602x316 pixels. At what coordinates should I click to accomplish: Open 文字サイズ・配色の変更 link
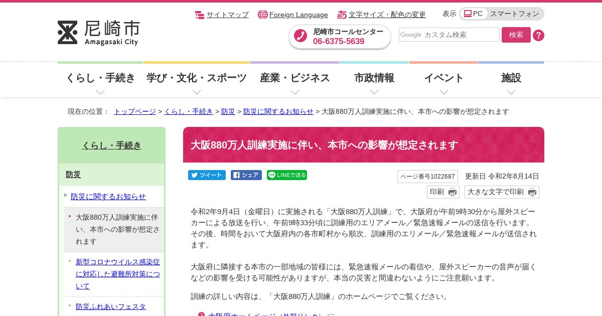point(387,15)
